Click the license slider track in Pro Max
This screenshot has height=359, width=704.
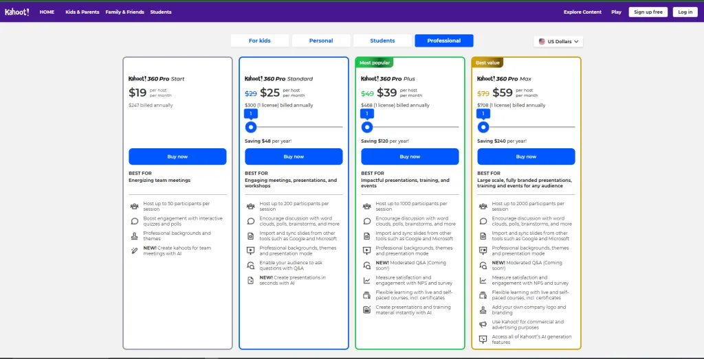(536, 127)
